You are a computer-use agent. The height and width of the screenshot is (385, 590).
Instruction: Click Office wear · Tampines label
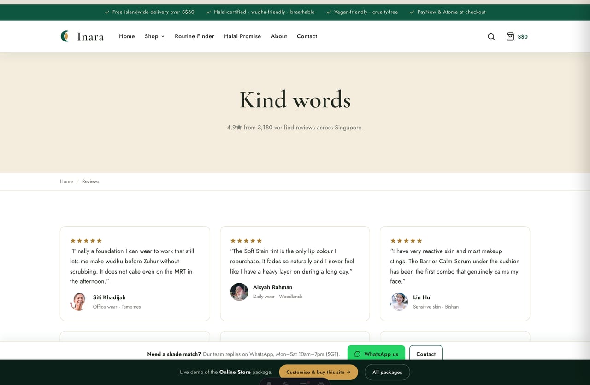click(117, 307)
